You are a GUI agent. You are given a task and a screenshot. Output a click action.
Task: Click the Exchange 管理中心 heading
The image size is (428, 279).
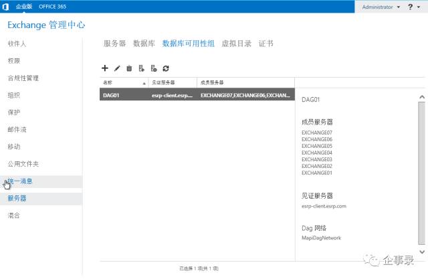click(46, 25)
